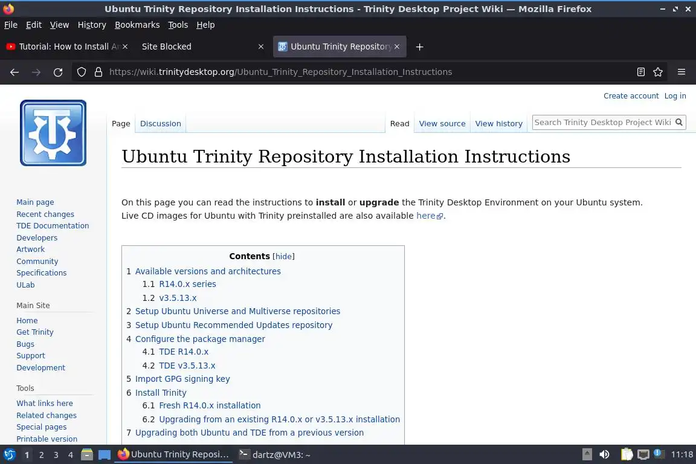Screen dimensions: 696x464
Task: Jump to Fresh R14.0.x installation section
Action: 210,405
